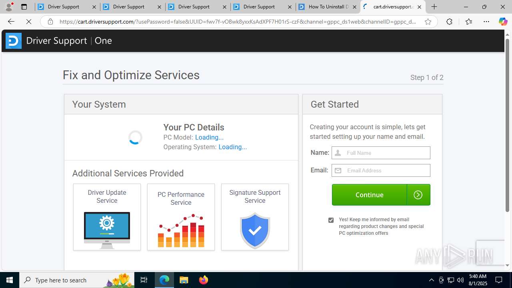
Task: Click the Driver Update Service monitor icon
Action: (107, 230)
